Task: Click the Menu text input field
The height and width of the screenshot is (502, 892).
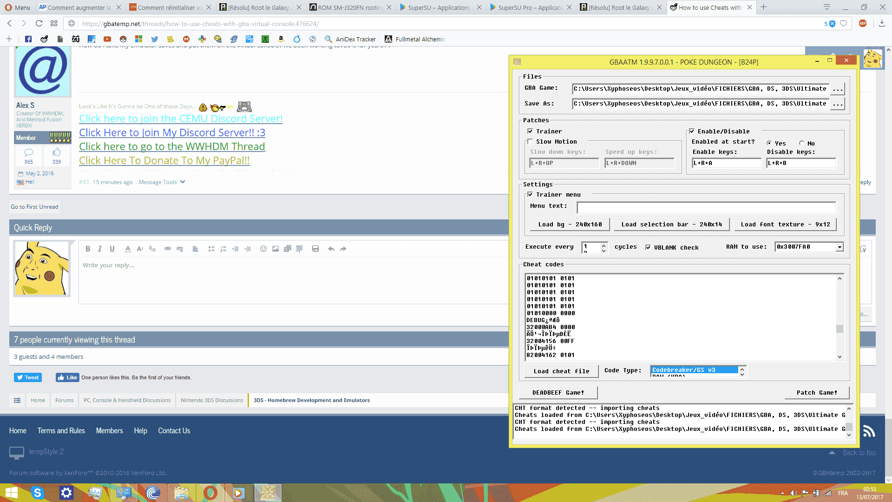Action: pos(706,207)
